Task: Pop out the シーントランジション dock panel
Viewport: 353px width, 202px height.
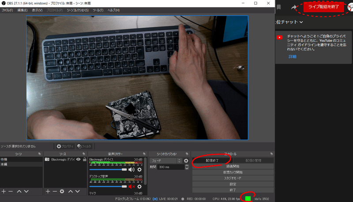Action: (x=187, y=154)
